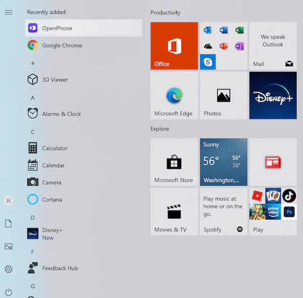Open Pictures from the sidebar

[x=9, y=246]
